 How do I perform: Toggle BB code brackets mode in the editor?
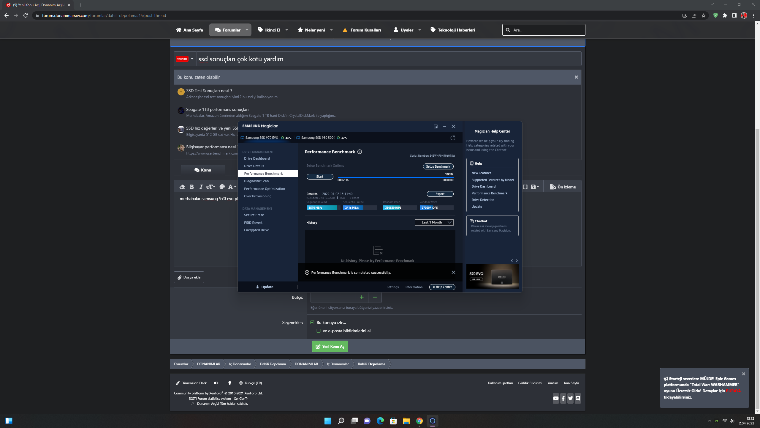tap(525, 187)
